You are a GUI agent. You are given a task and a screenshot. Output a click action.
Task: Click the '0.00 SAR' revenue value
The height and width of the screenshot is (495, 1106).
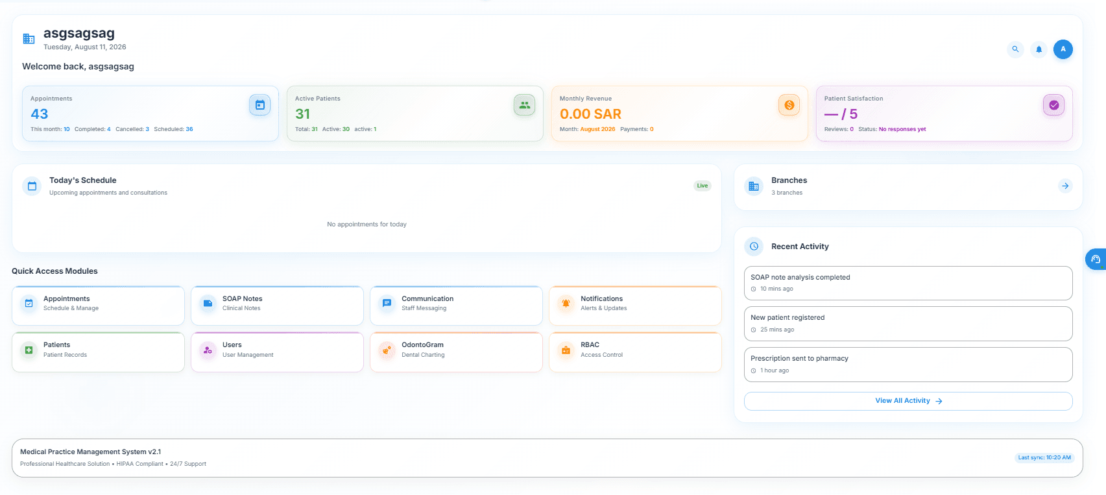click(x=590, y=114)
